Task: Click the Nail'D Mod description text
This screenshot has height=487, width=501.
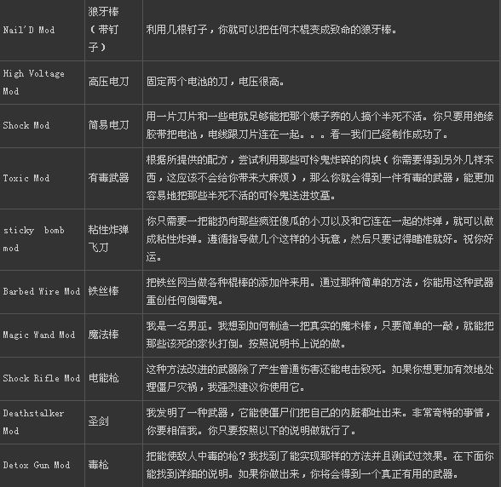Action: coord(272,30)
